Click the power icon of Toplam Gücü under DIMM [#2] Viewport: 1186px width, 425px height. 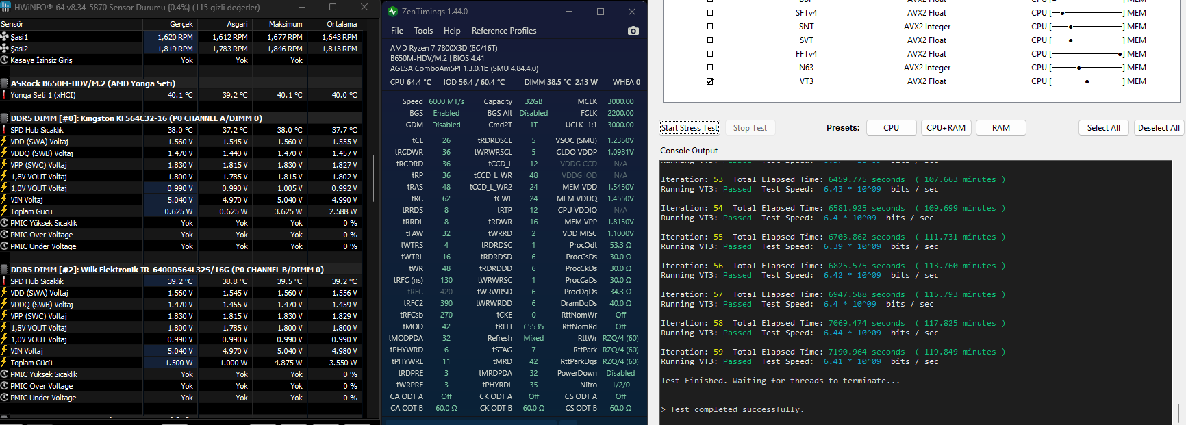5,363
